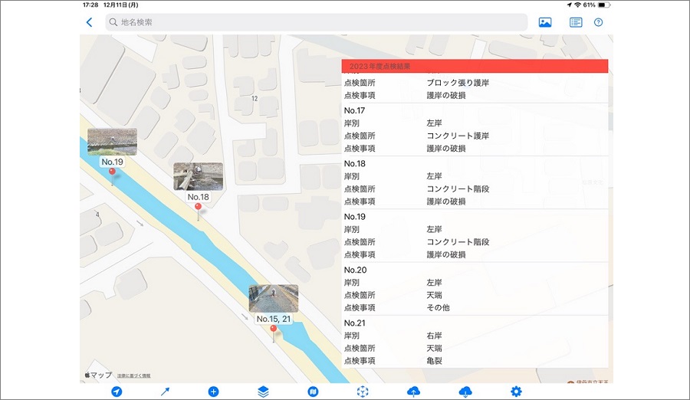Viewport: 690px width, 400px height.
Task: Tap the cloud upload icon
Action: 413,392
